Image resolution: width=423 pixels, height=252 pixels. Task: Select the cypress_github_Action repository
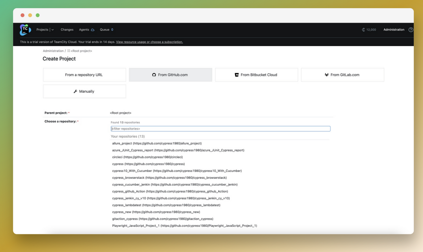click(170, 191)
